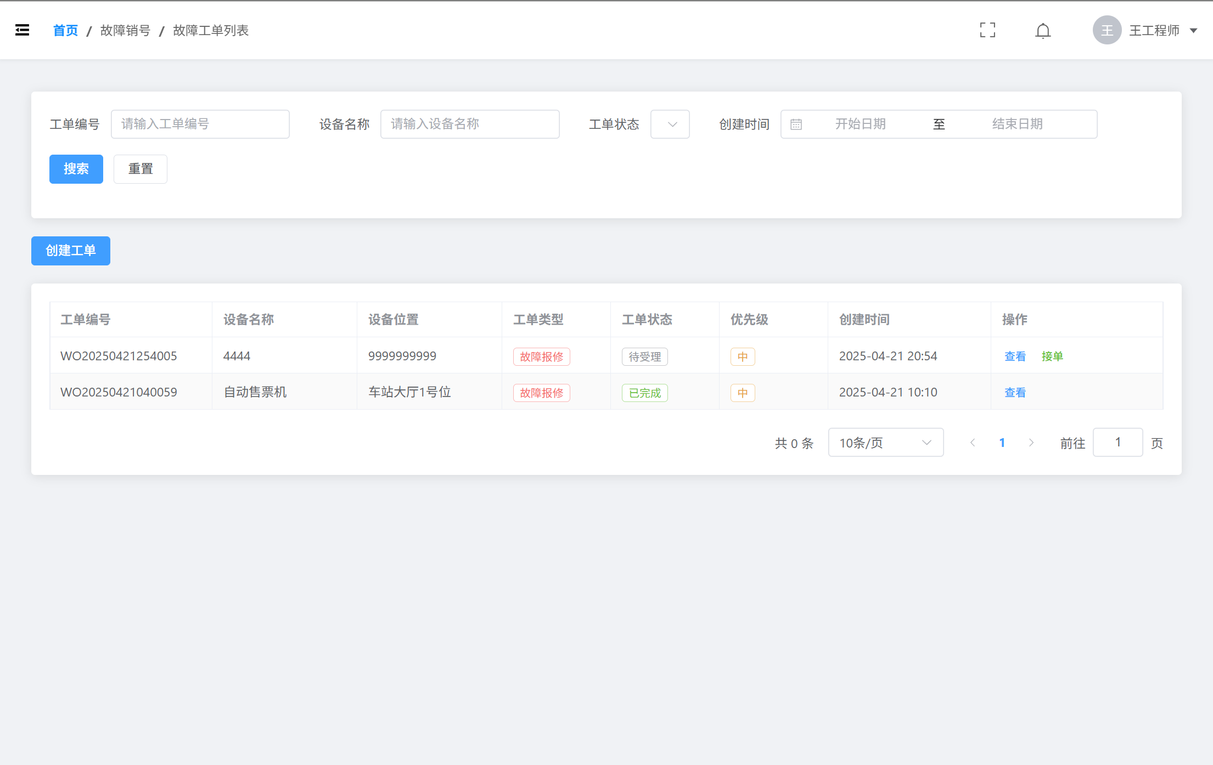Viewport: 1213px width, 765px height.
Task: Go to next page arrow
Action: click(x=1031, y=443)
